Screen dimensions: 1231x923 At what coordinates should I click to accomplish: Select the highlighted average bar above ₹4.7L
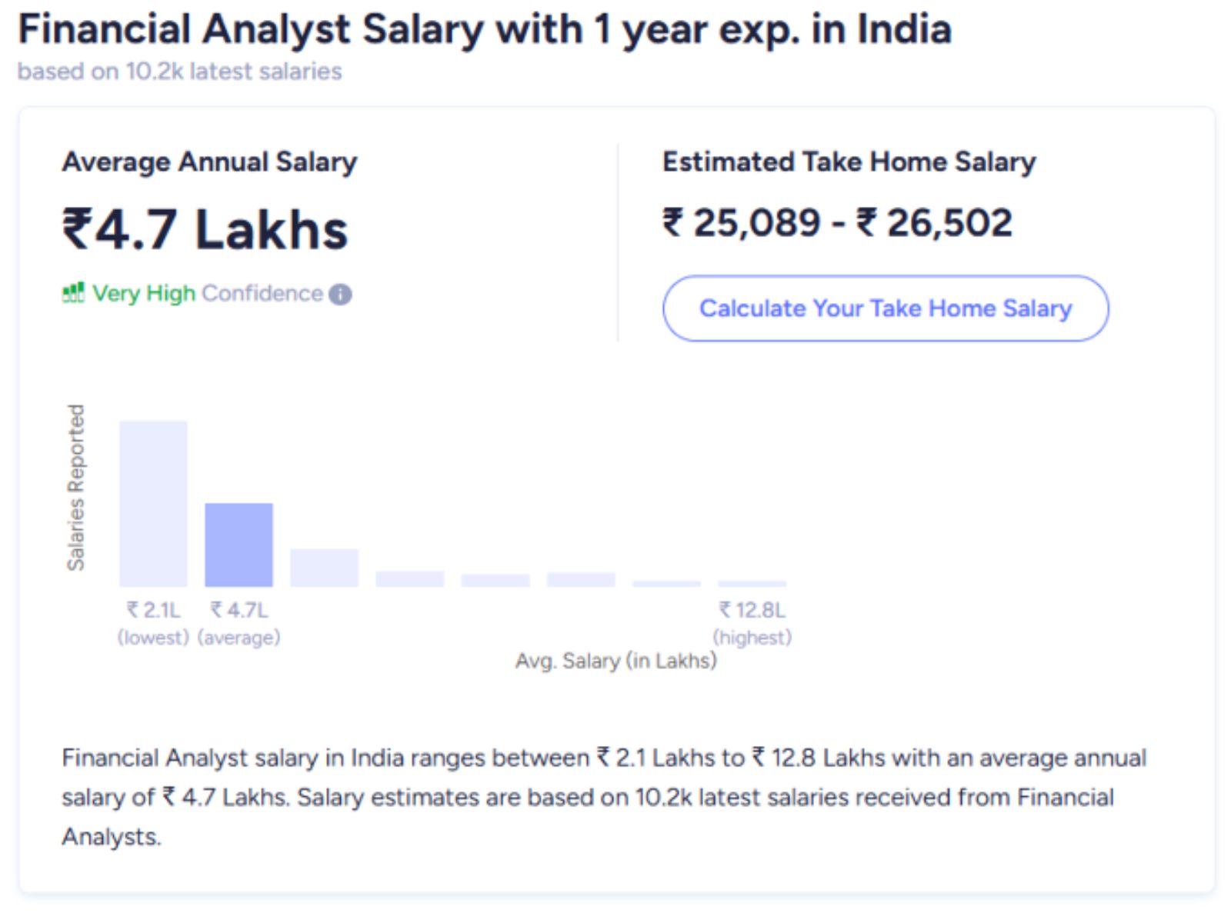point(239,545)
